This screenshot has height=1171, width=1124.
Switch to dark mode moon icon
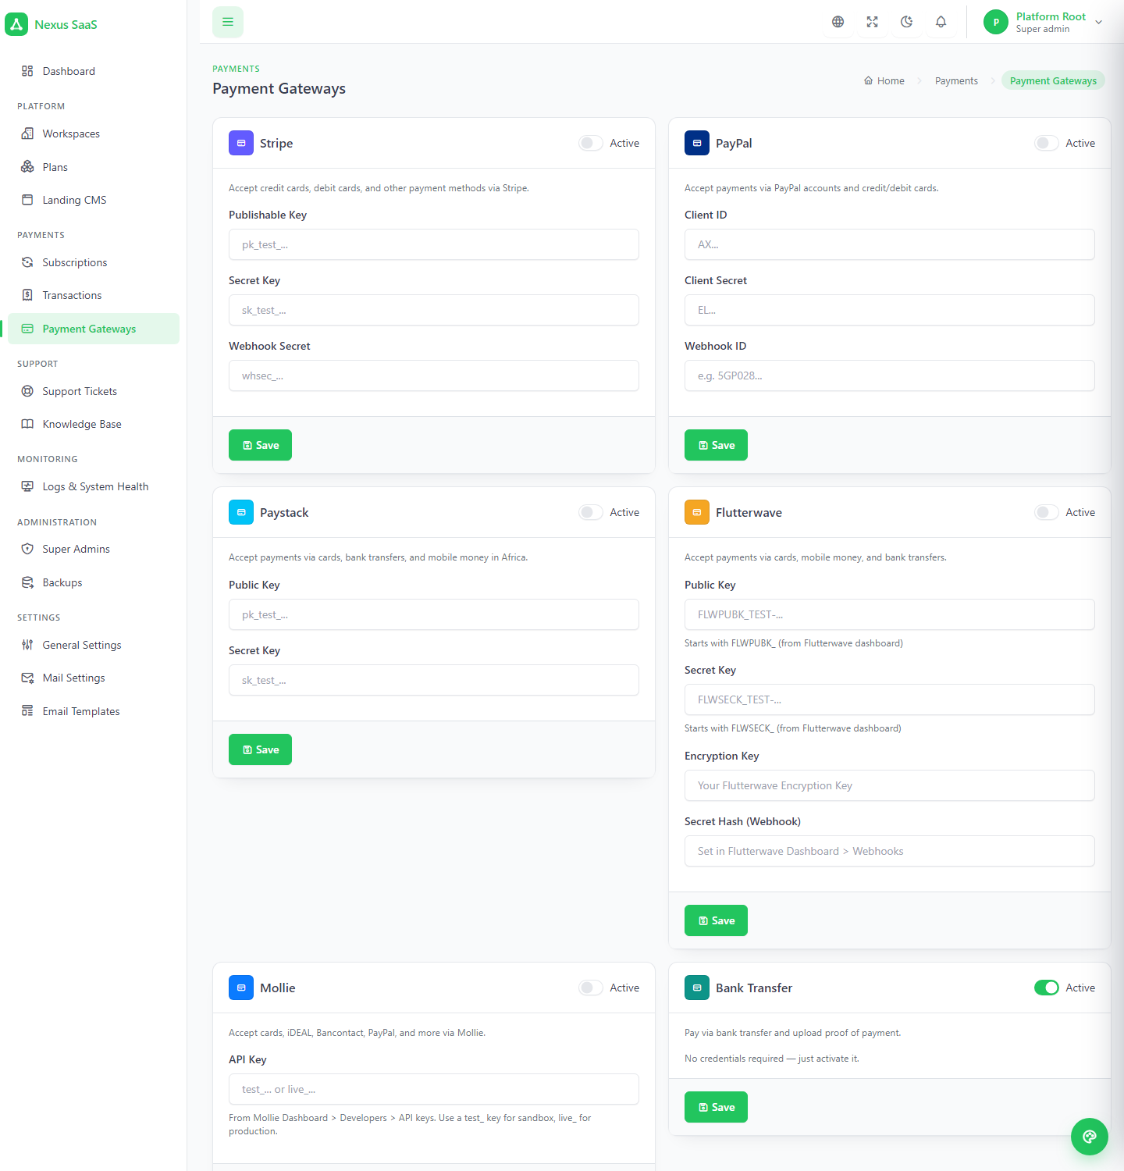pos(906,22)
